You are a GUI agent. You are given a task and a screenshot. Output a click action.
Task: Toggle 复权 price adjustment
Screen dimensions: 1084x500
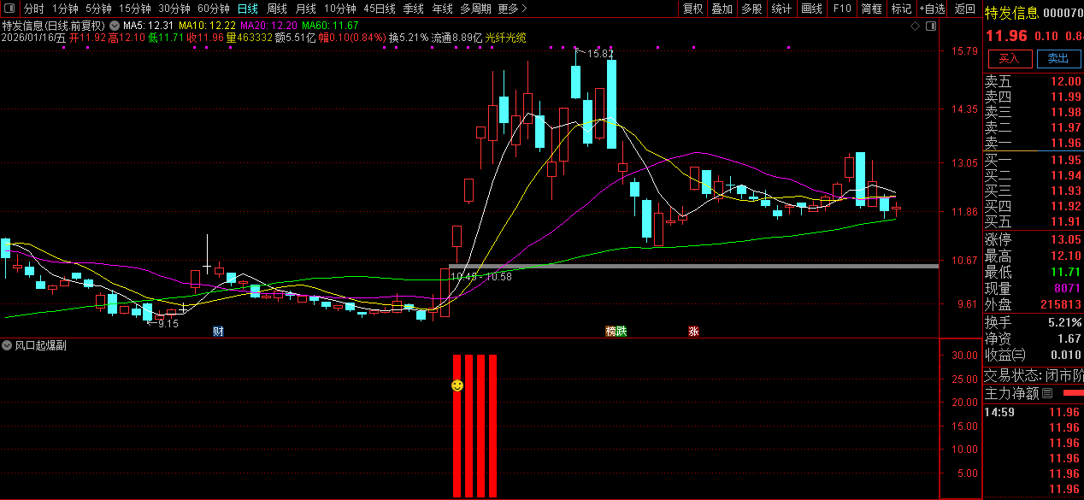[692, 9]
